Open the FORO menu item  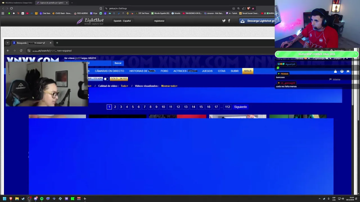[x=164, y=71]
